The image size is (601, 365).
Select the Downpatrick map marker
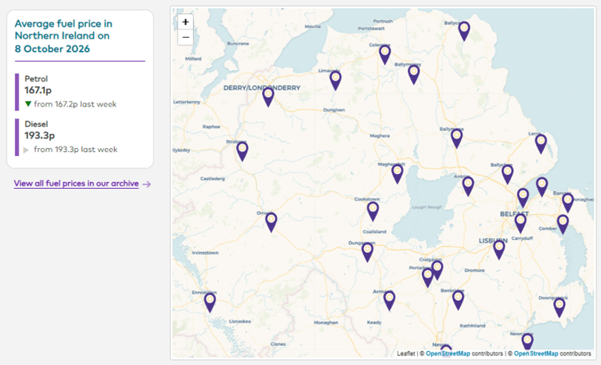pyautogui.click(x=560, y=307)
